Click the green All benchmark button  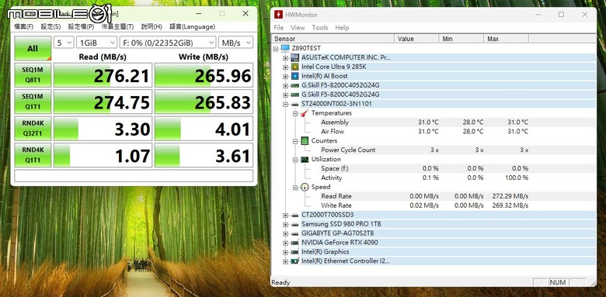pyautogui.click(x=33, y=48)
